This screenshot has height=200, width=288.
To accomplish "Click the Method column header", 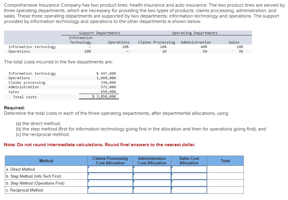I will tap(45, 161).
